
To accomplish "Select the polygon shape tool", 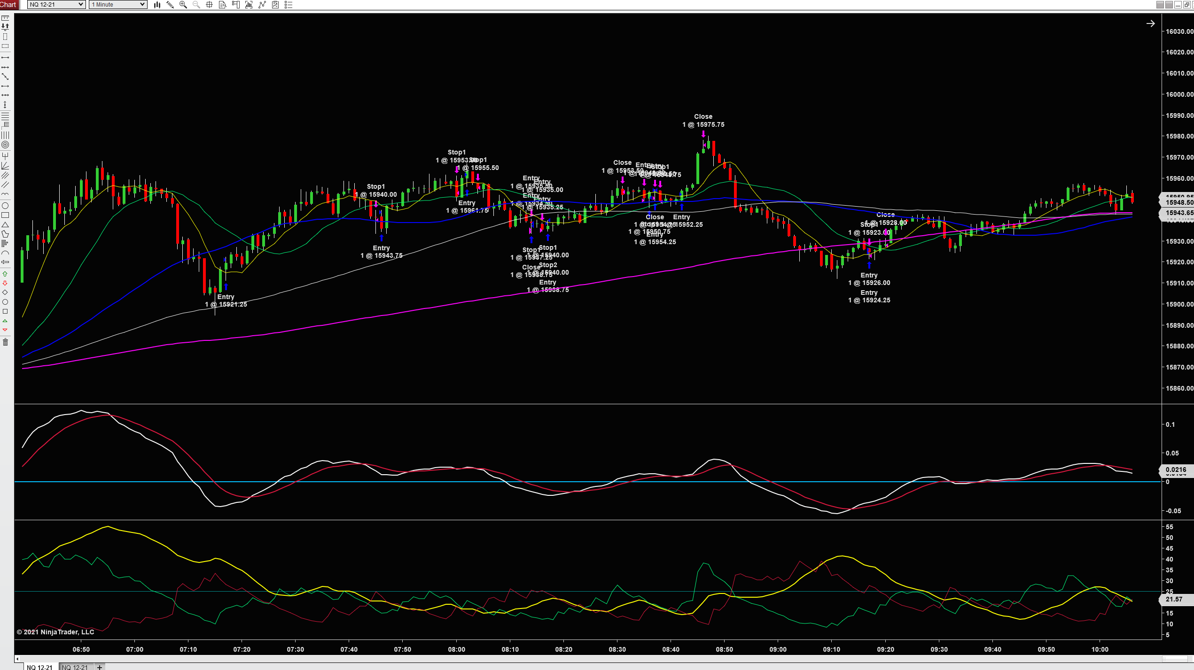I will (x=5, y=234).
